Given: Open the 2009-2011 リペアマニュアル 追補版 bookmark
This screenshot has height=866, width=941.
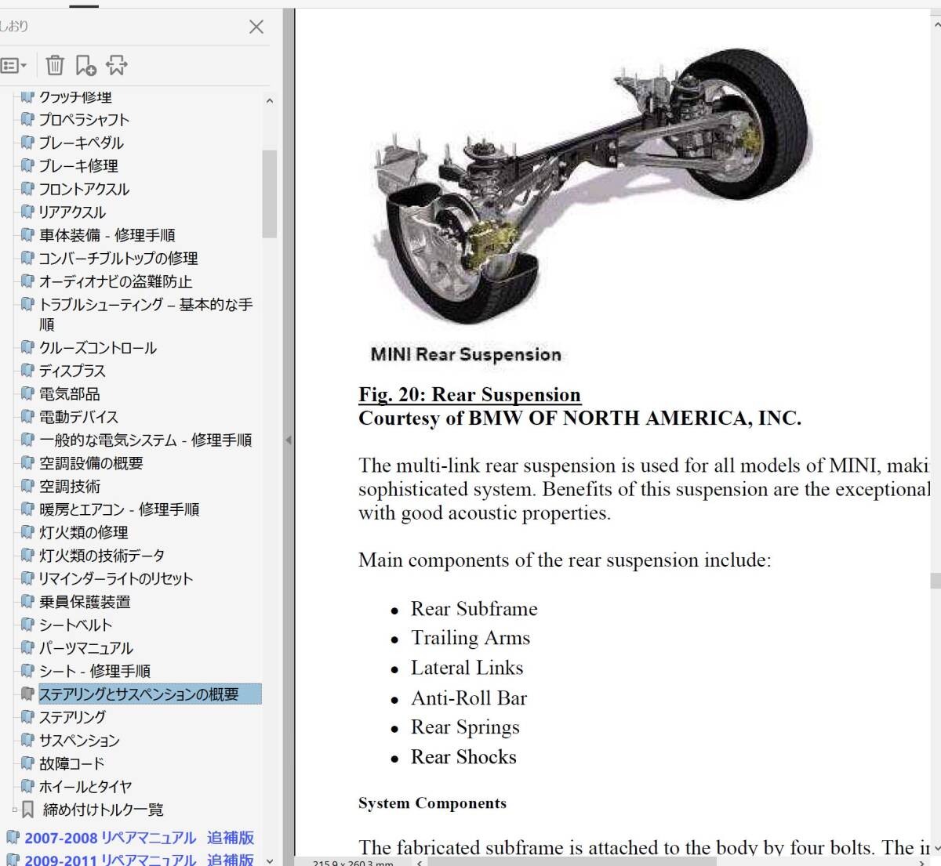Looking at the screenshot, I should click(x=138, y=858).
